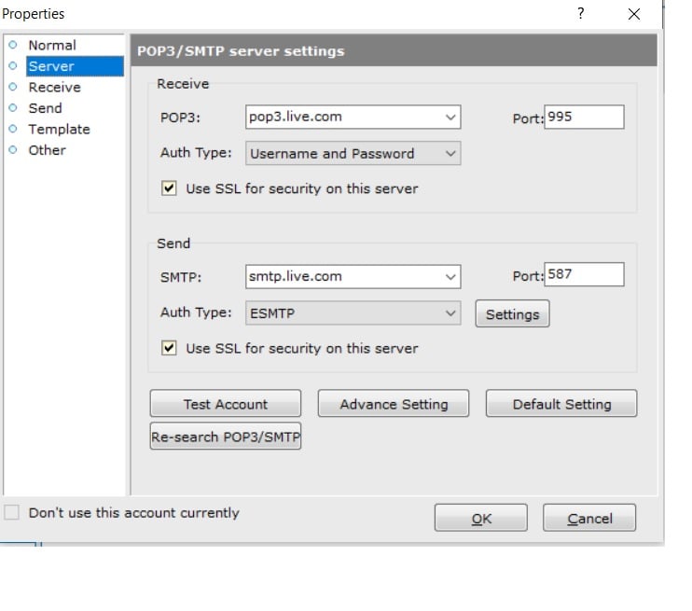Image resolution: width=692 pixels, height=611 pixels.
Task: Open the ESMTP Auth Type dropdown
Action: [353, 313]
